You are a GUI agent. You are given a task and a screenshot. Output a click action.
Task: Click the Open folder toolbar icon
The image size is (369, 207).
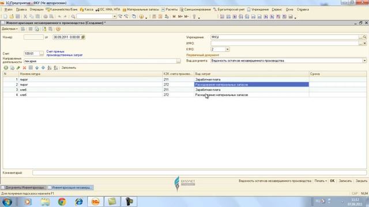(12, 17)
